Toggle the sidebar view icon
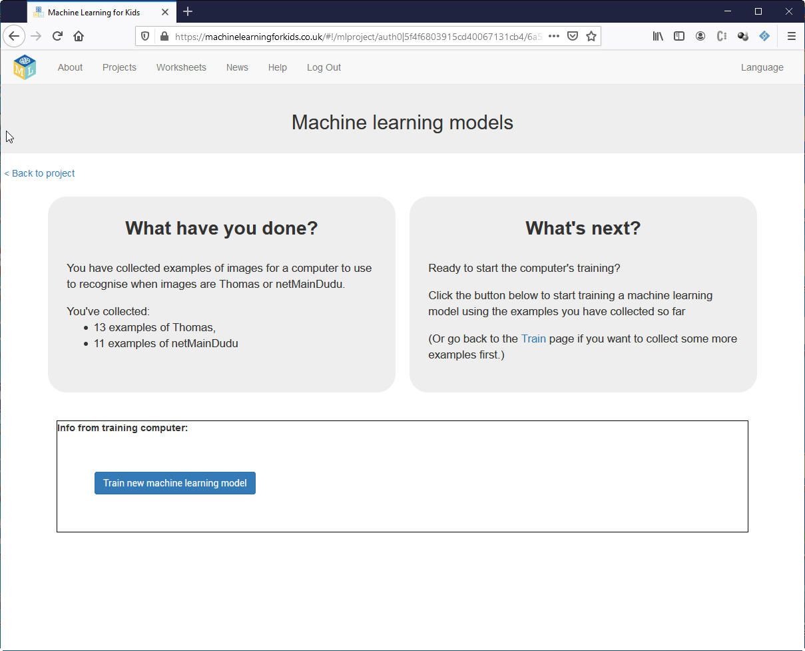This screenshot has height=651, width=805. click(x=679, y=36)
